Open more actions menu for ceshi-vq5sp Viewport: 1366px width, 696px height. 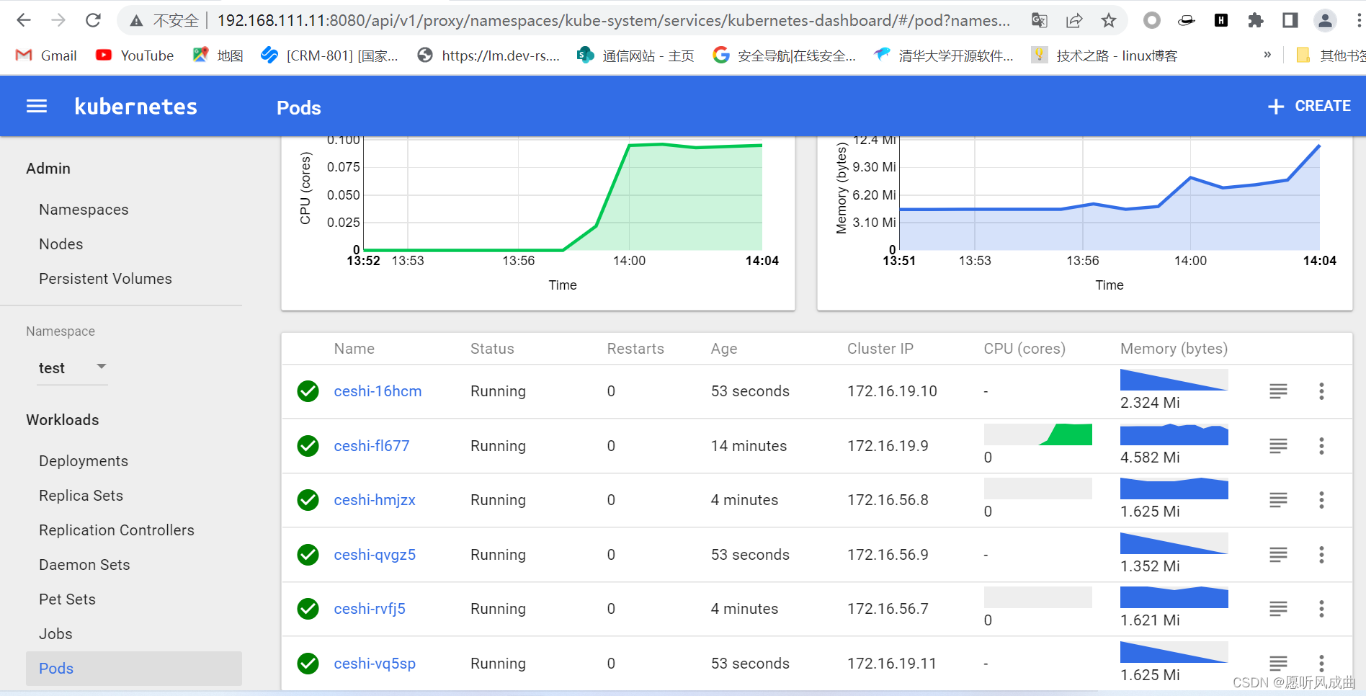(x=1321, y=663)
